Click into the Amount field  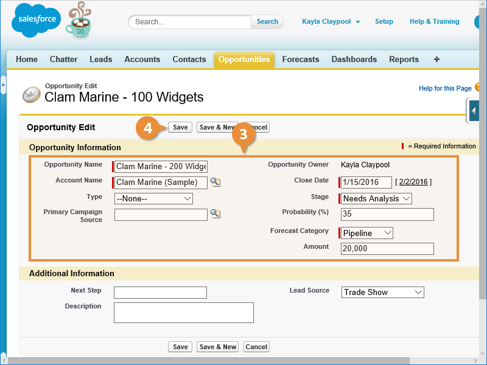pyautogui.click(x=387, y=248)
